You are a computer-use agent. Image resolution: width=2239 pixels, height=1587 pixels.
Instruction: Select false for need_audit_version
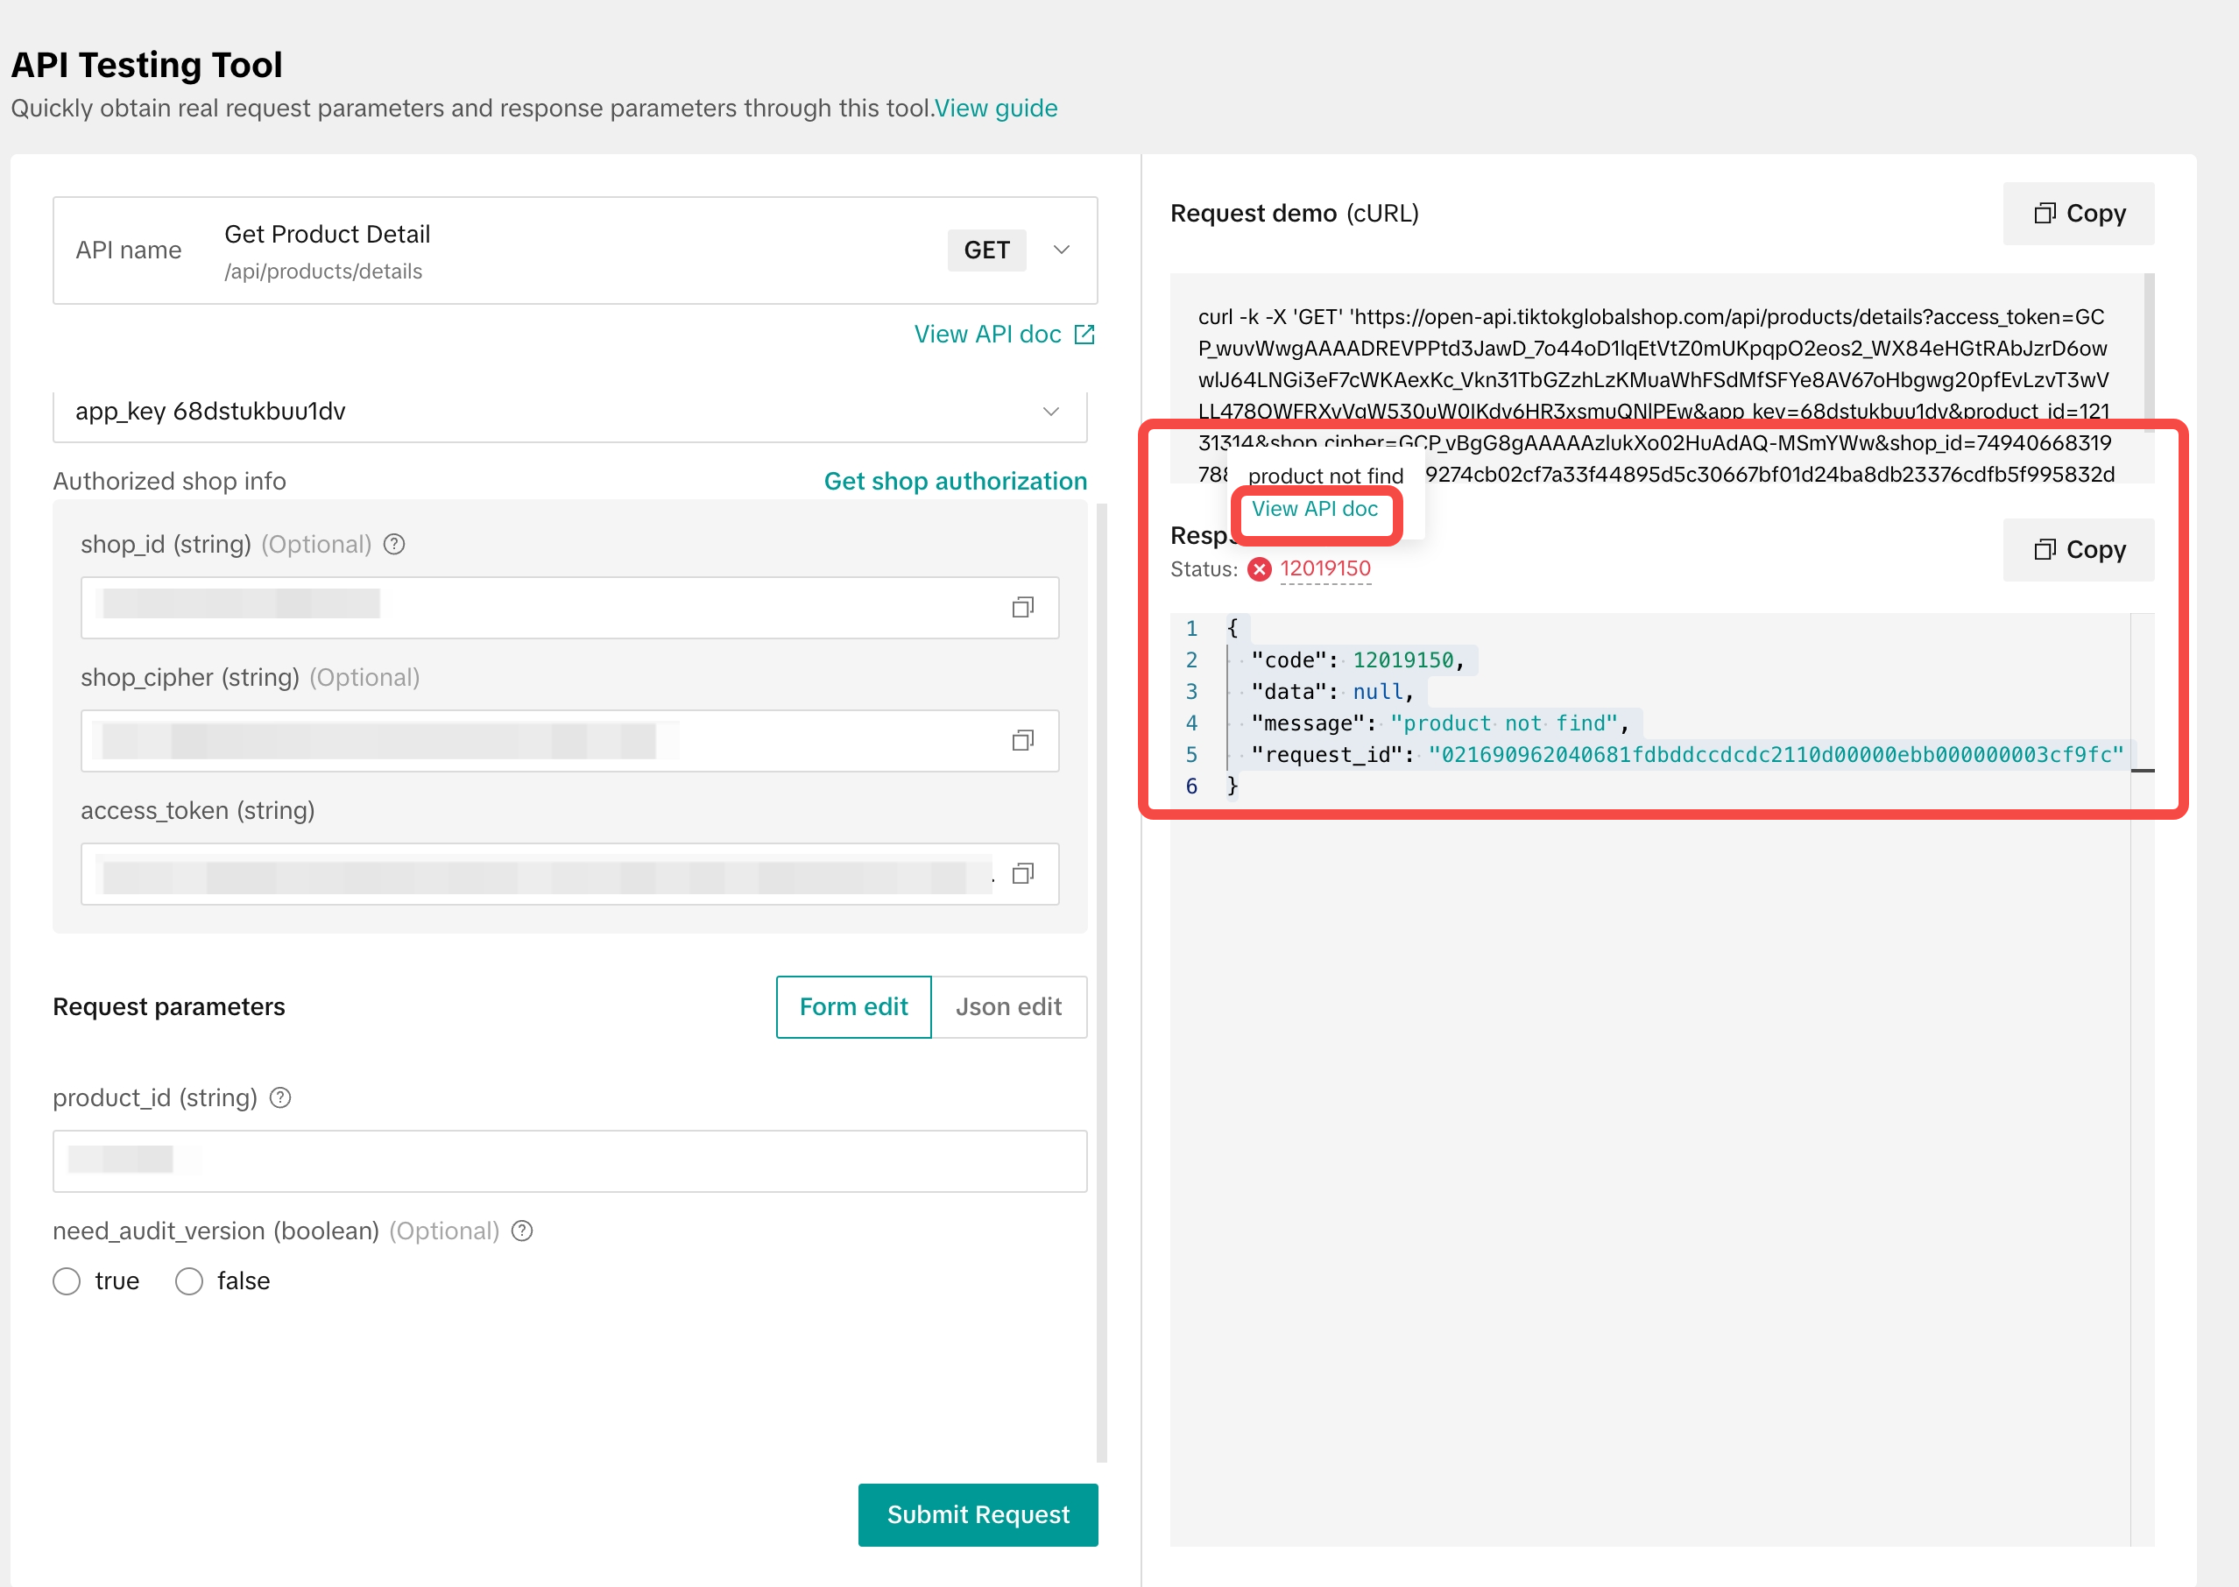pos(188,1281)
